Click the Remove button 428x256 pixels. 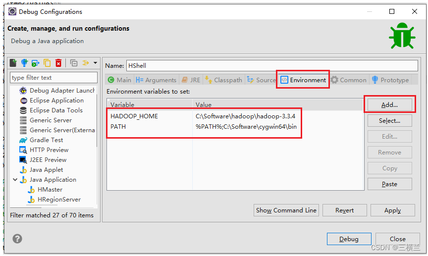click(389, 153)
